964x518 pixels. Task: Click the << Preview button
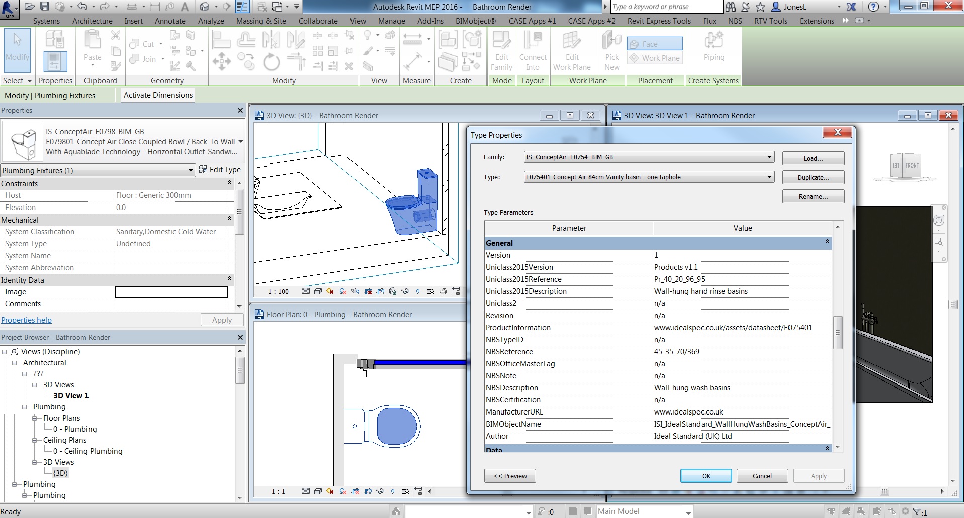tap(510, 476)
